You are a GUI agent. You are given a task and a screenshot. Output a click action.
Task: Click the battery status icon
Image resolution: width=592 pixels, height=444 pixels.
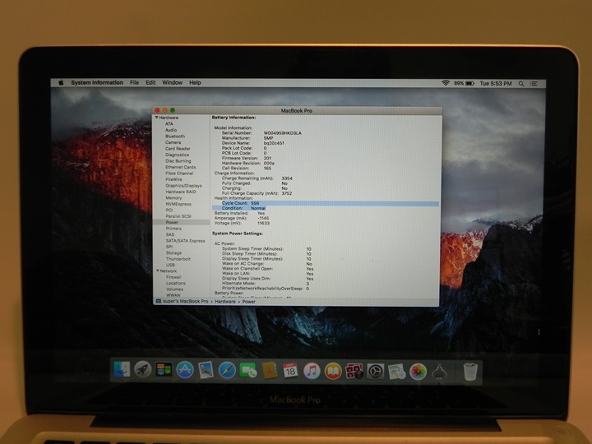pyautogui.click(x=469, y=83)
